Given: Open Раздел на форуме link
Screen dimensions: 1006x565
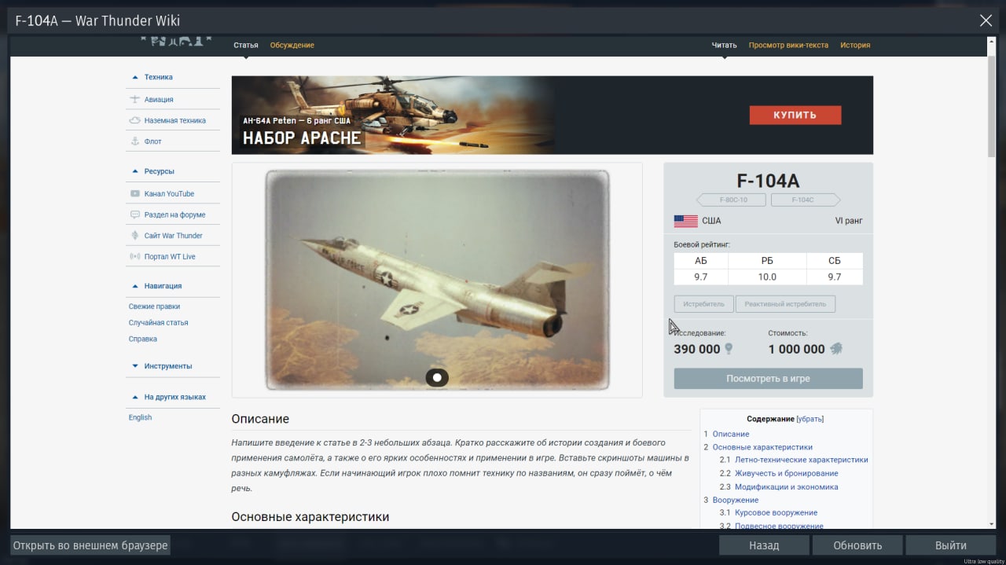Looking at the screenshot, I should (x=174, y=215).
